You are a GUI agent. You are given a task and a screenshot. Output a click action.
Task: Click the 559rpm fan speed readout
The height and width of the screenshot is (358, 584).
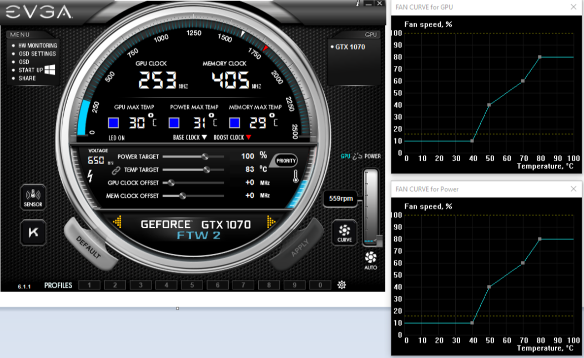(341, 198)
